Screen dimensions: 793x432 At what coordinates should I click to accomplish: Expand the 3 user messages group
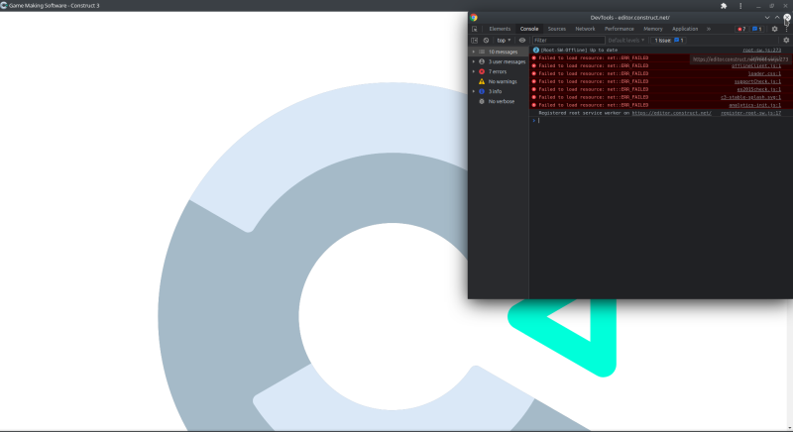click(x=474, y=61)
